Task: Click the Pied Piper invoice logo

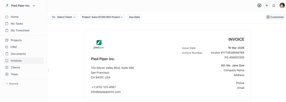Action: click(x=99, y=45)
